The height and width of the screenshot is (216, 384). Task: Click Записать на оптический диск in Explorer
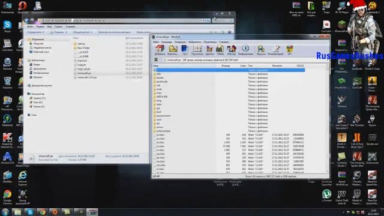114,32
